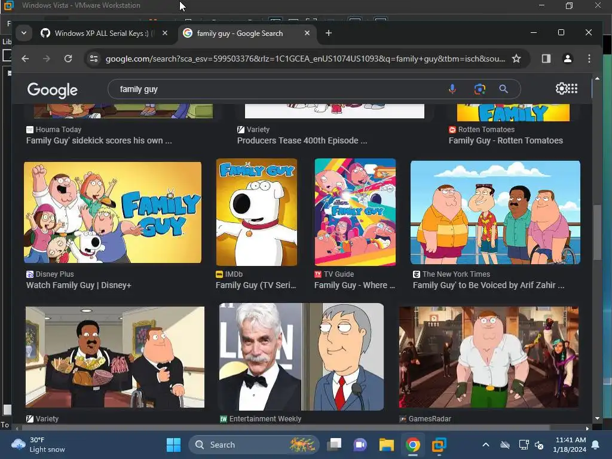Show hidden system tray icons chevron
Viewport: 612px width, 459px height.
point(486,445)
